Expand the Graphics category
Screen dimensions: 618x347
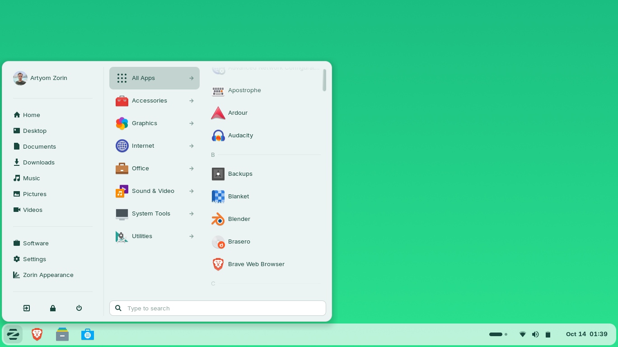[145, 123]
